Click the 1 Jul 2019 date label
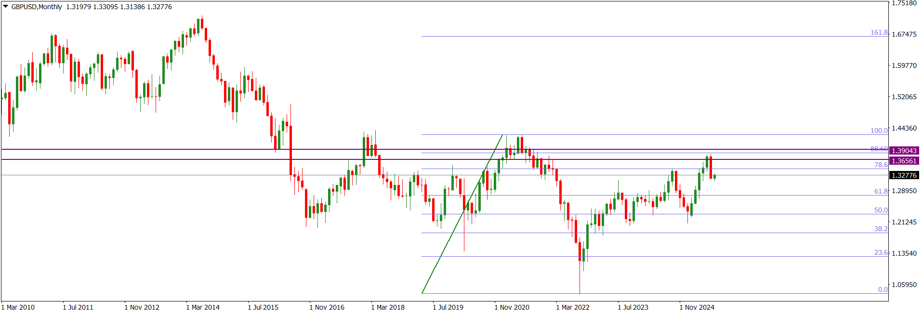The image size is (923, 314). click(x=448, y=307)
